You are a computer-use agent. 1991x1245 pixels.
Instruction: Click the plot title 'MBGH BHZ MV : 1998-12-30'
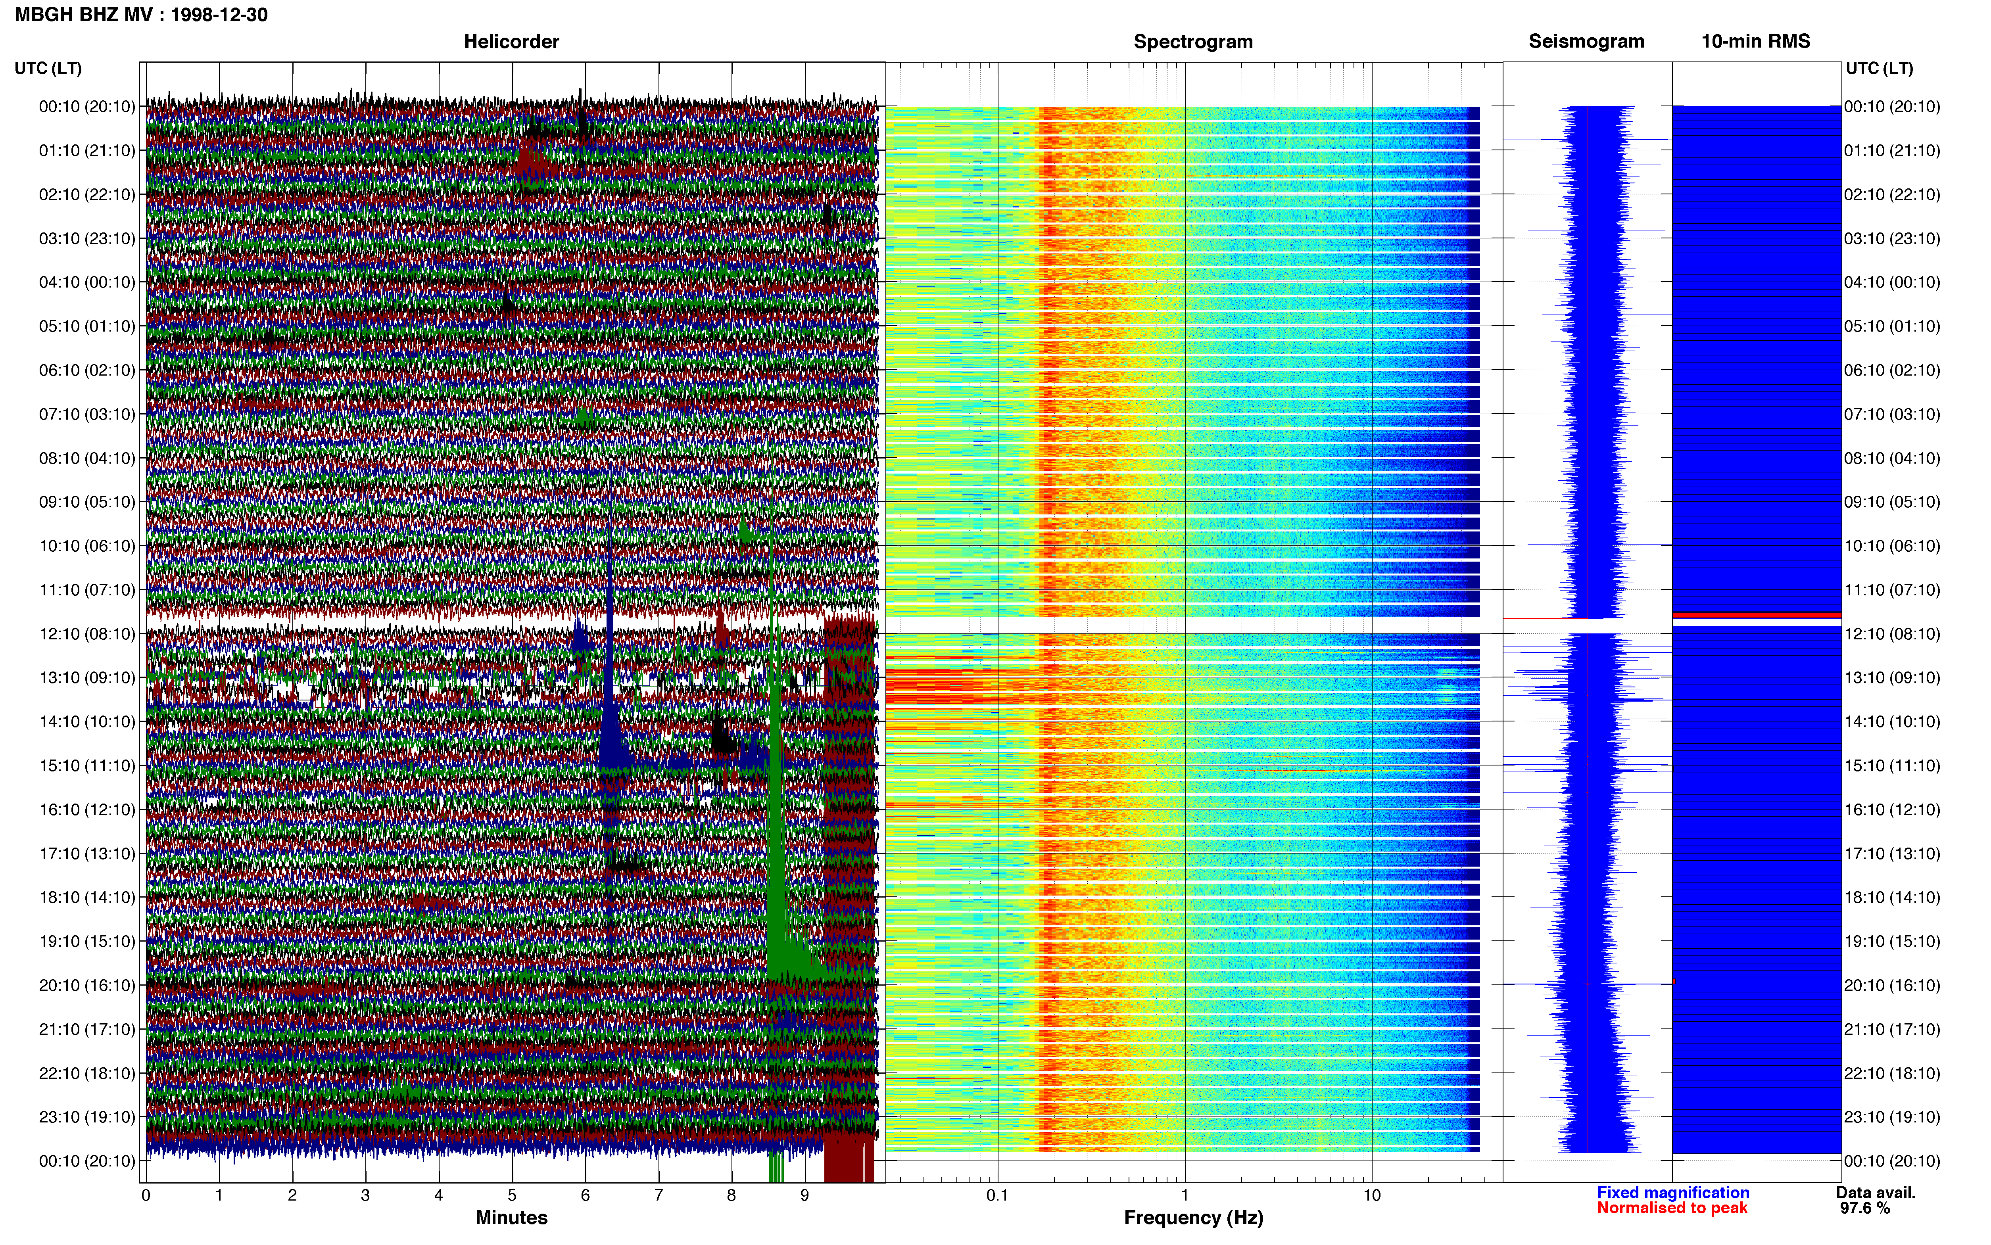[x=141, y=15]
